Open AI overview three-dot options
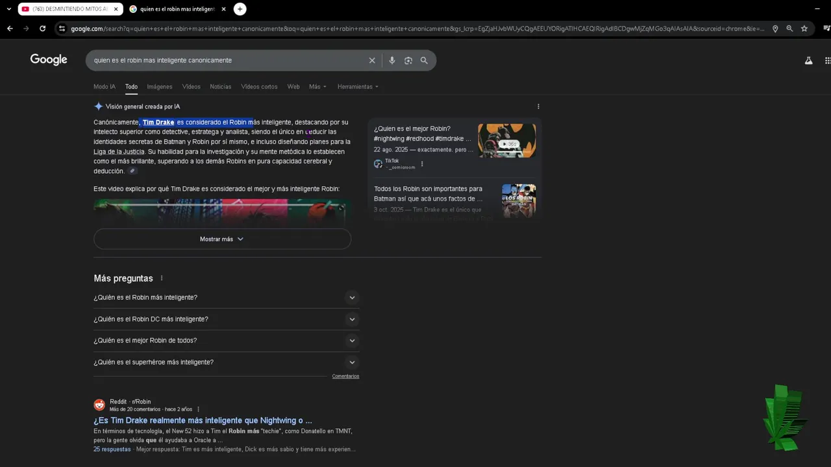 click(538, 106)
